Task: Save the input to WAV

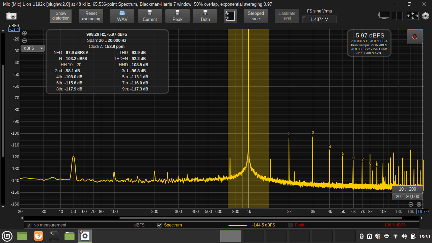Action: tap(122, 16)
